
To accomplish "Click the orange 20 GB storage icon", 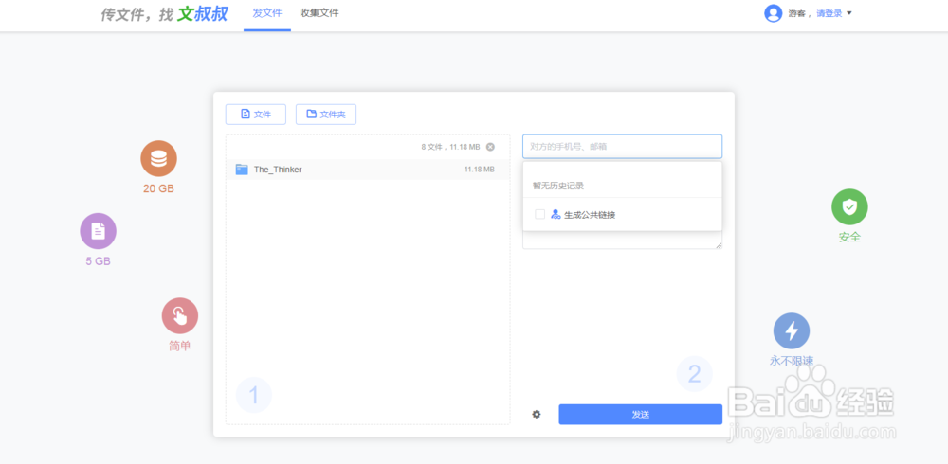I will point(158,158).
